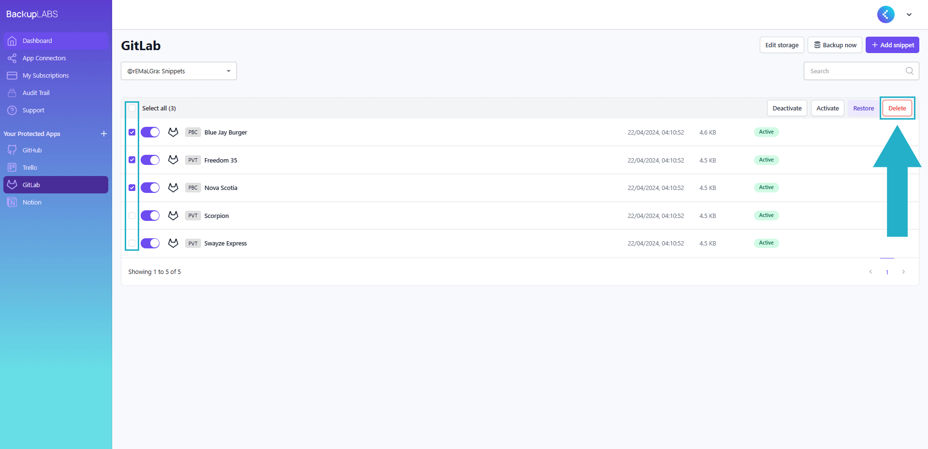The image size is (928, 449).
Task: Go to next page arrow
Action: click(x=903, y=272)
